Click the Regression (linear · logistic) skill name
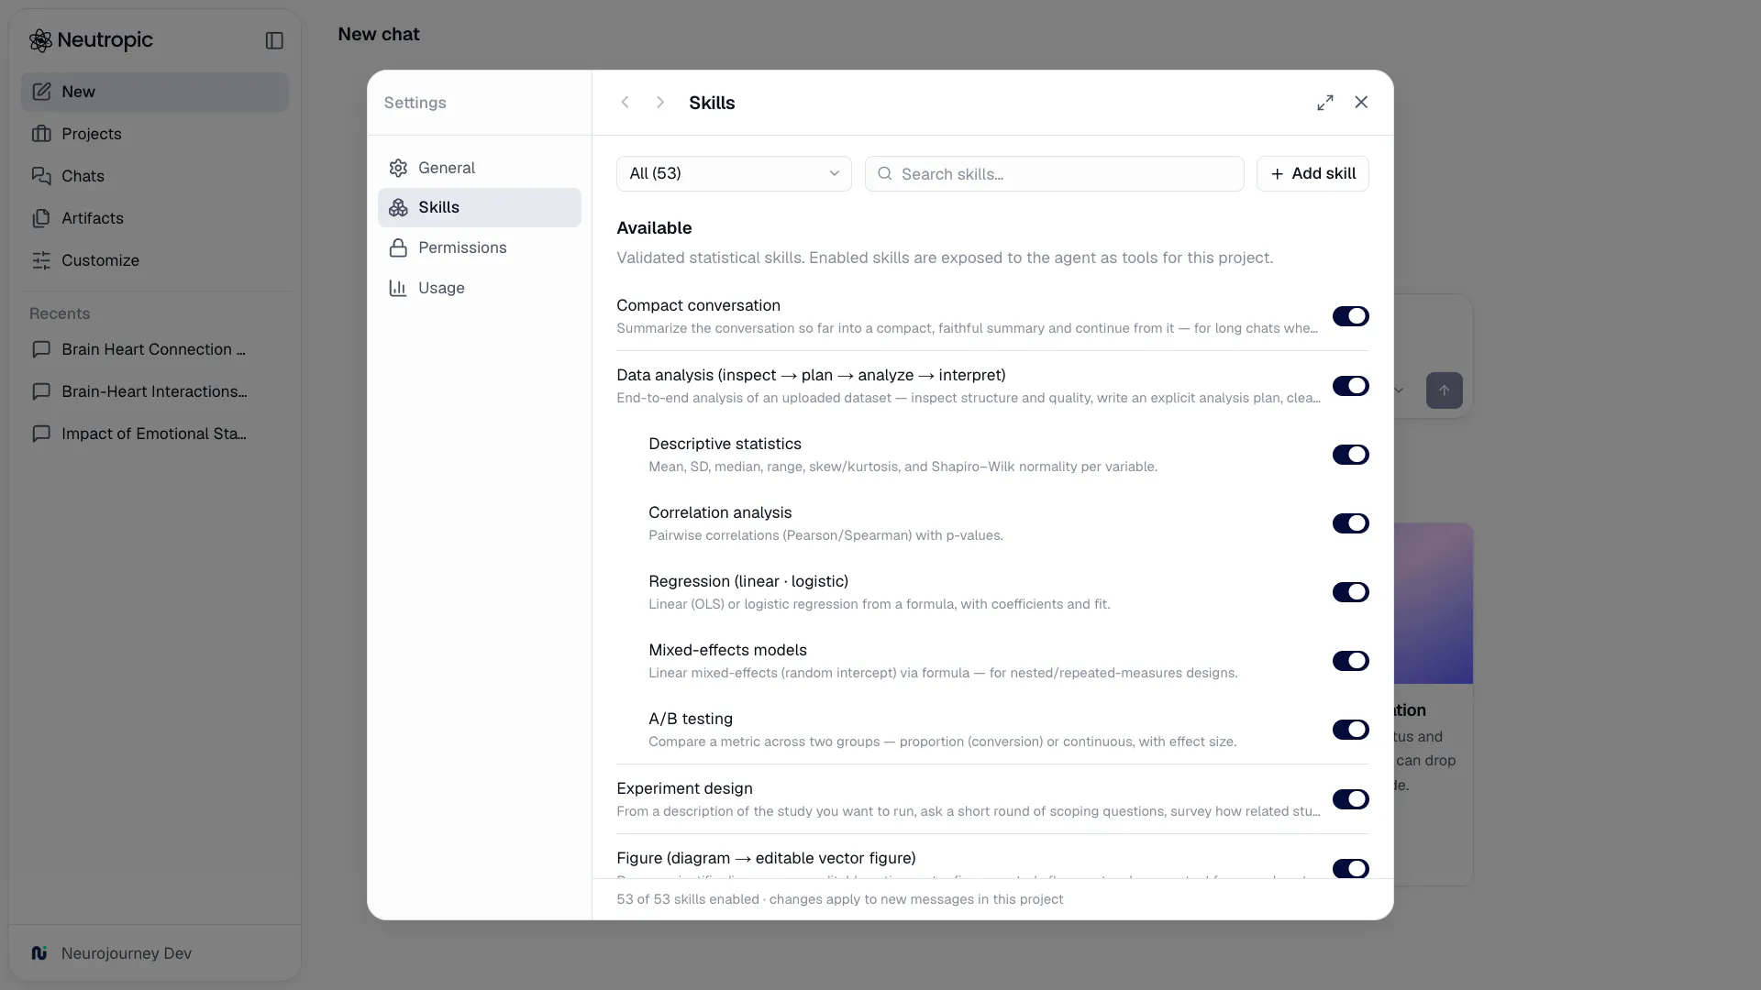The width and height of the screenshot is (1761, 990). [748, 581]
